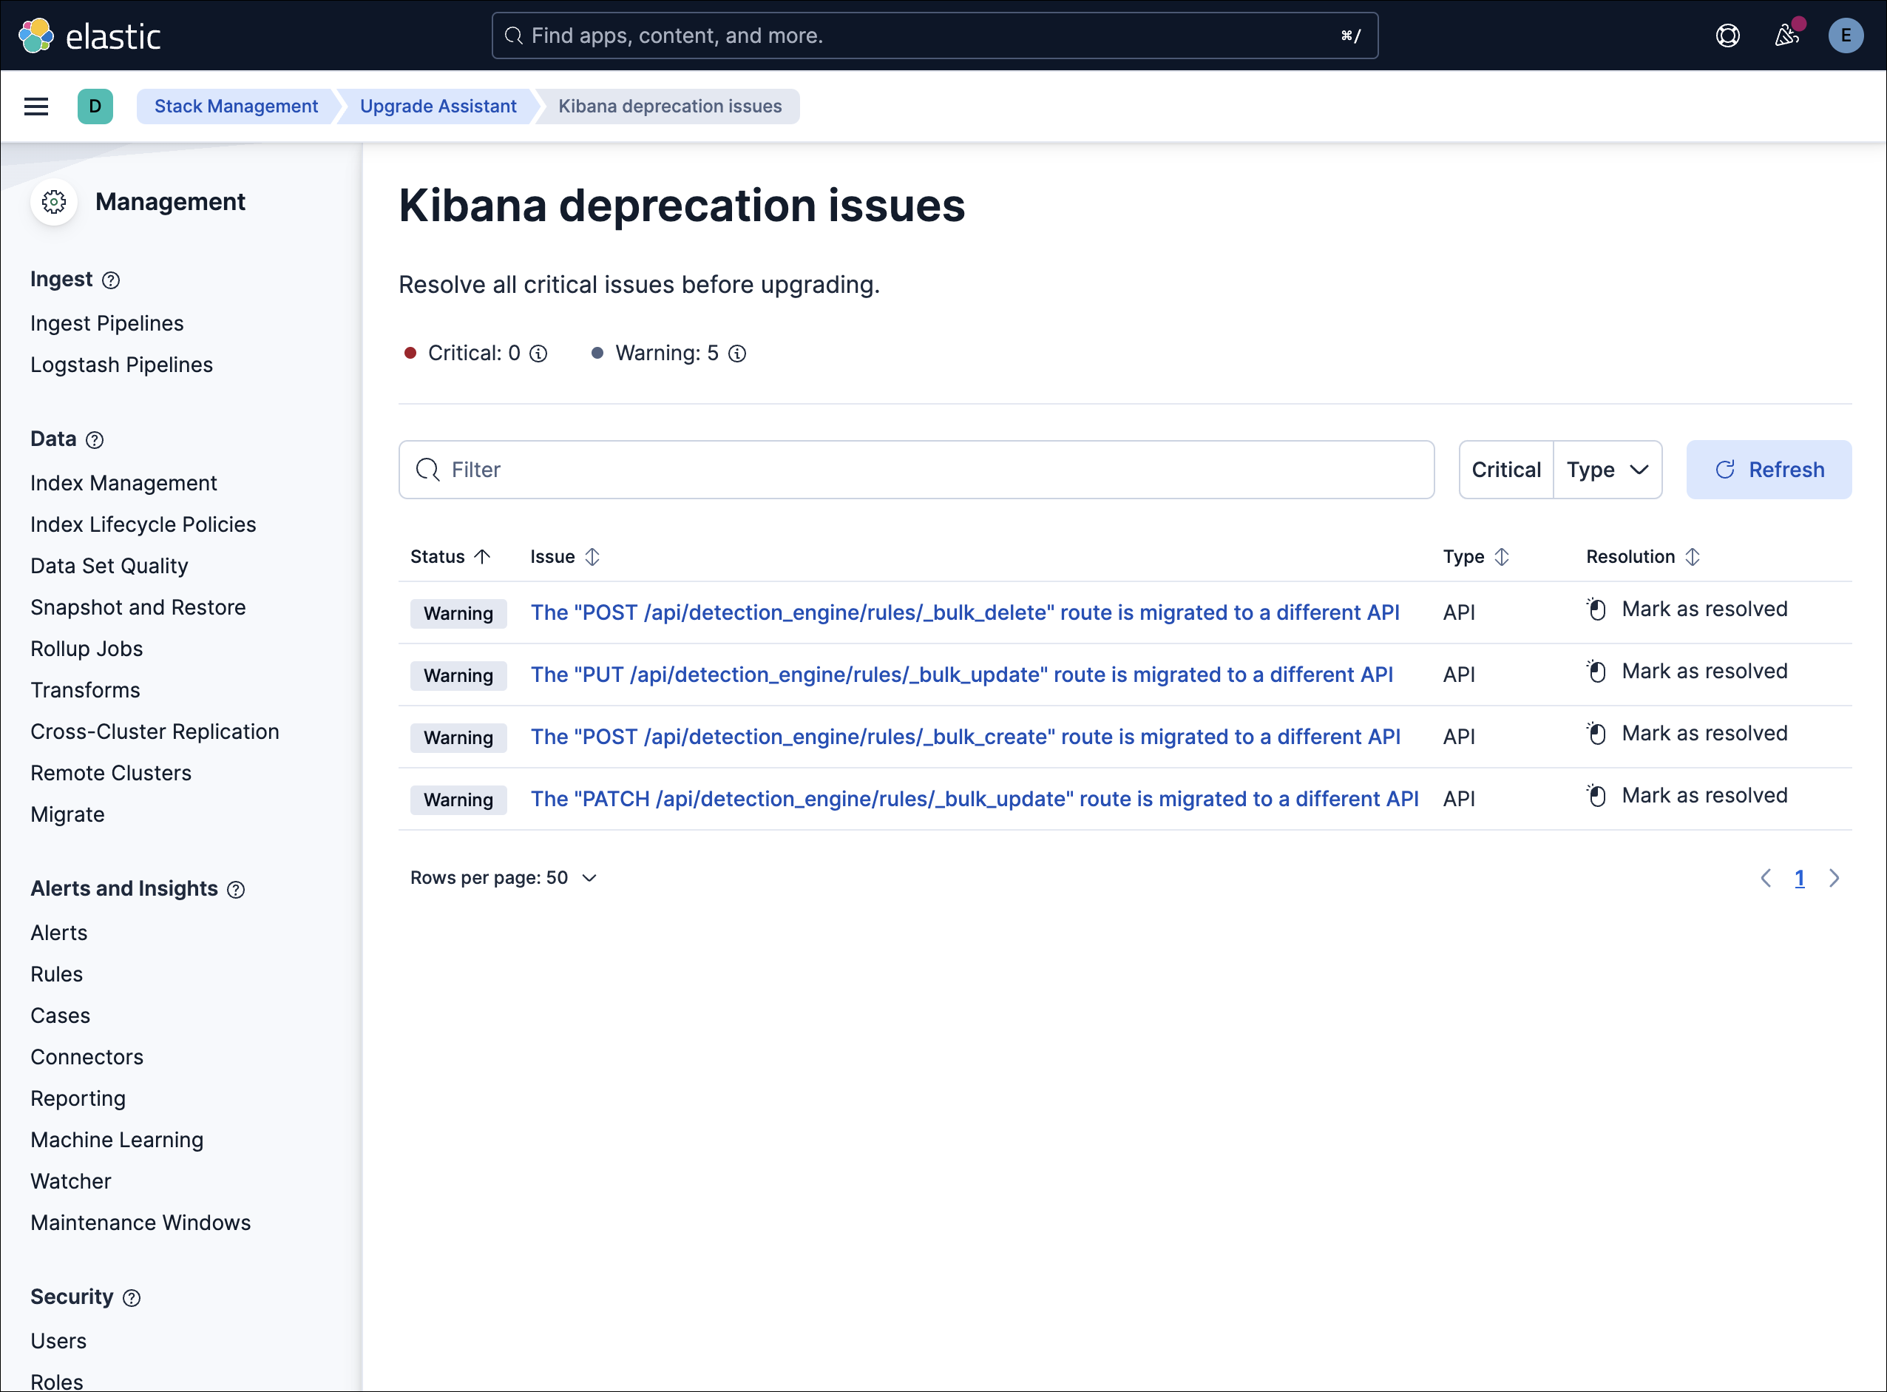Screen dimensions: 1887x1392
Task: Open Watcher in sidebar
Action: pos(71,1181)
